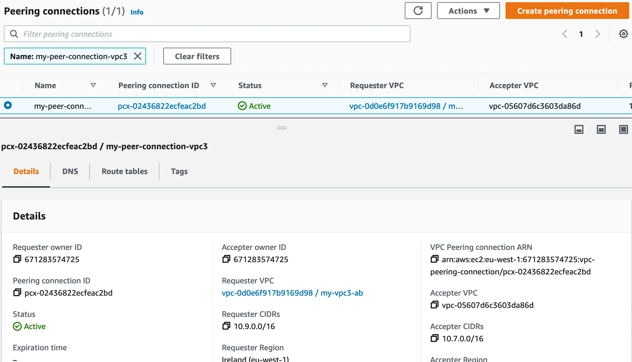The width and height of the screenshot is (632, 362).
Task: Open the pcx-02436822ecfeac2bd link in table
Action: [x=162, y=106]
